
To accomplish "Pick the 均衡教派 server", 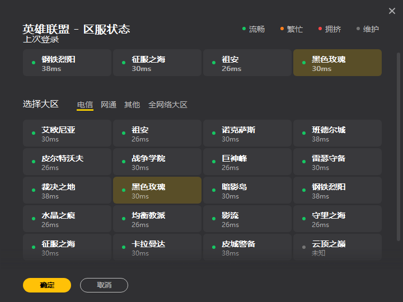I will [x=157, y=219].
